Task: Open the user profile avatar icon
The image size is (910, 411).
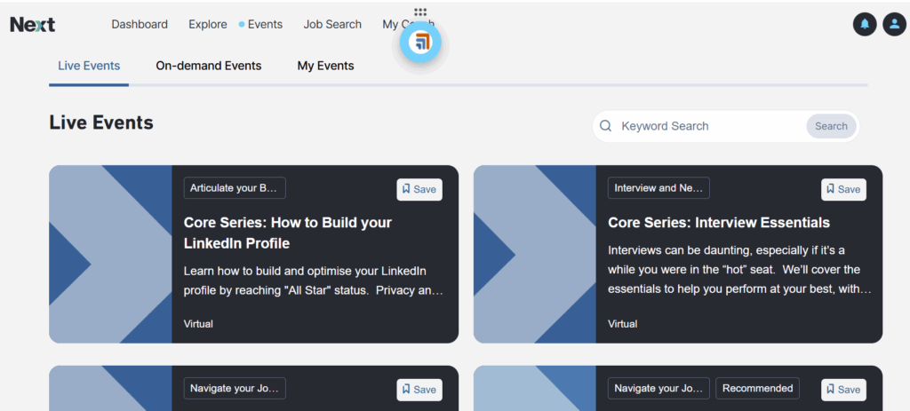Action: coord(894,25)
